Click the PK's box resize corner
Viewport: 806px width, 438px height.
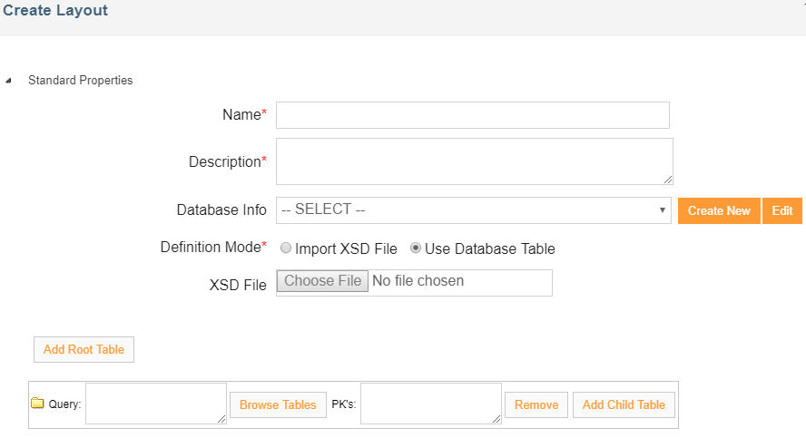tap(496, 419)
